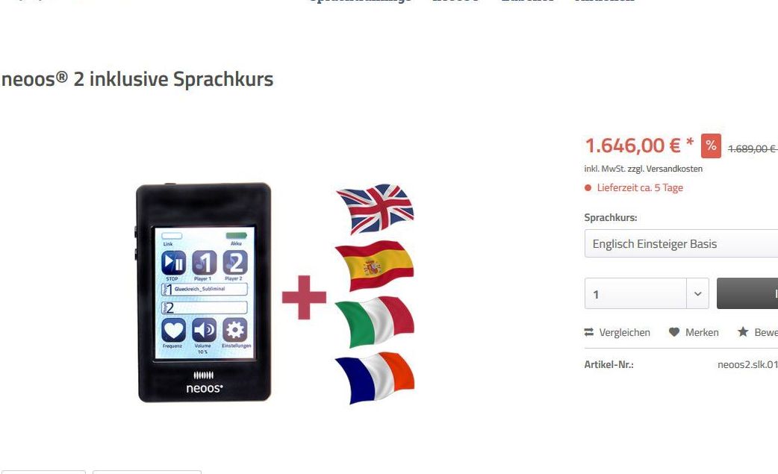Click the Vergleichen compare link

point(617,332)
